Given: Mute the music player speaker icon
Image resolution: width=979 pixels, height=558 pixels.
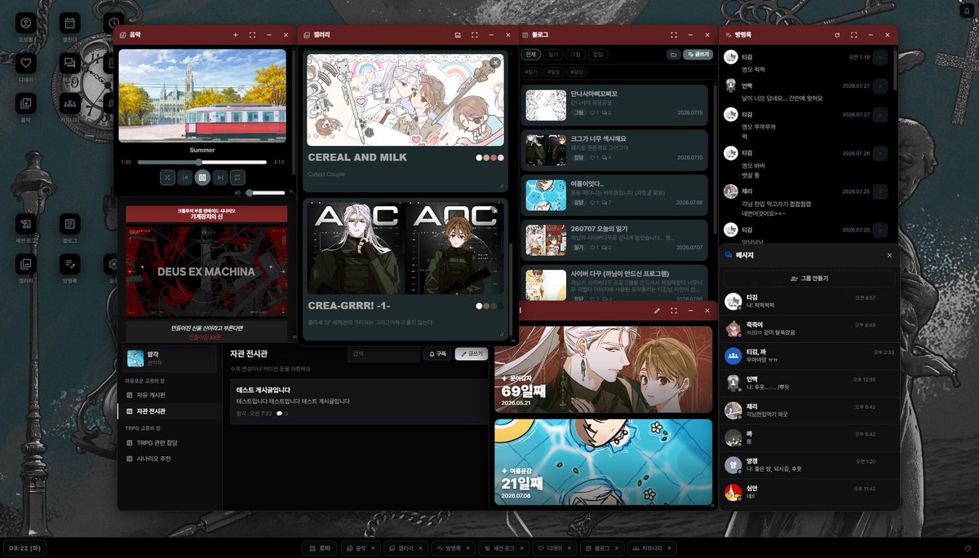Looking at the screenshot, I should 237,193.
